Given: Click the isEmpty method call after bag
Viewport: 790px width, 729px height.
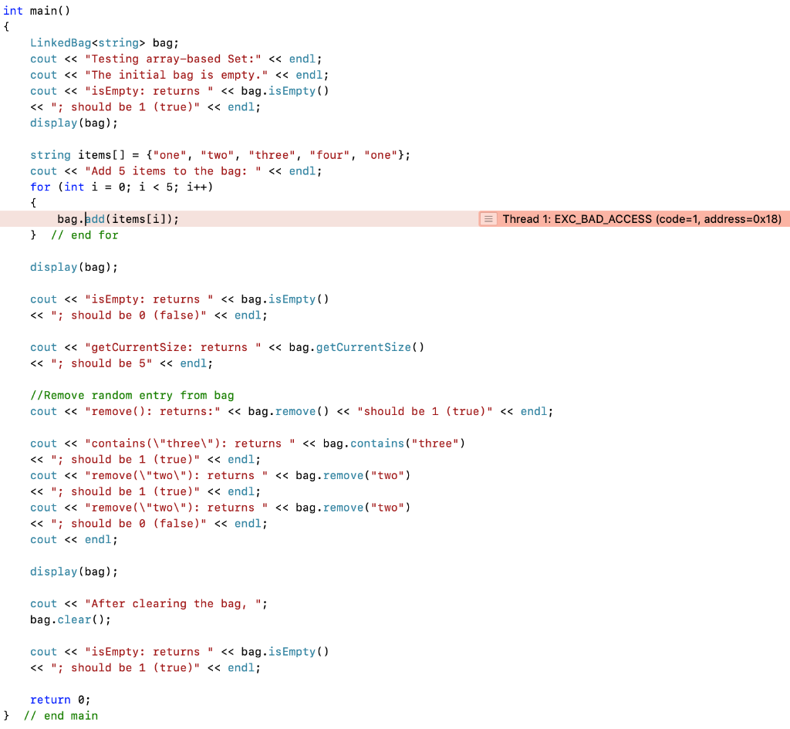Looking at the screenshot, I should click(x=292, y=90).
